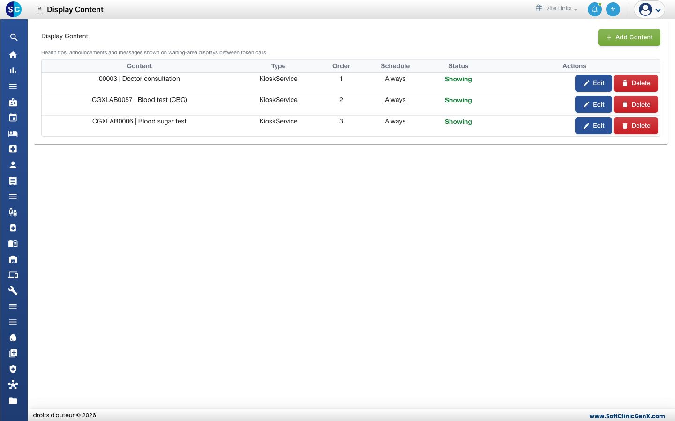Image resolution: width=675 pixels, height=421 pixels.
Task: Follow the www.SoftClinicGenX.com link
Action: tap(627, 416)
